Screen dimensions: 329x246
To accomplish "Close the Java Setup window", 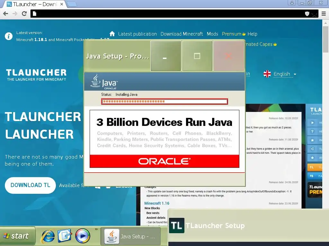I will [228, 56].
